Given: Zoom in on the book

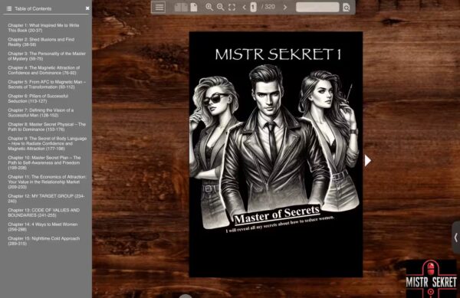Looking at the screenshot, I should pos(209,7).
